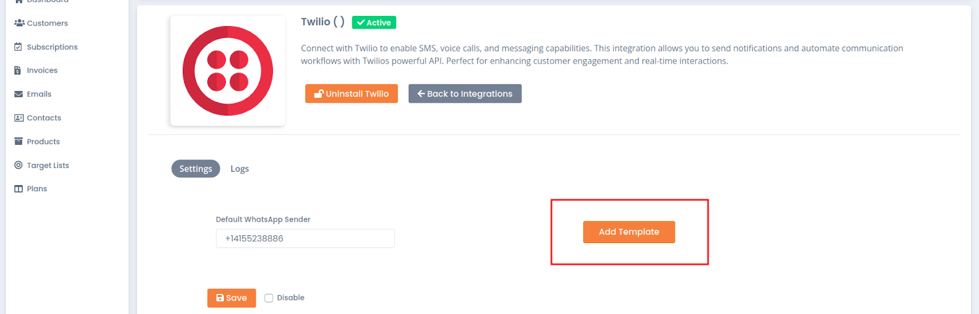Focus the Default WhatsApp Sender field
Screen dimensions: 979x314
tap(305, 238)
